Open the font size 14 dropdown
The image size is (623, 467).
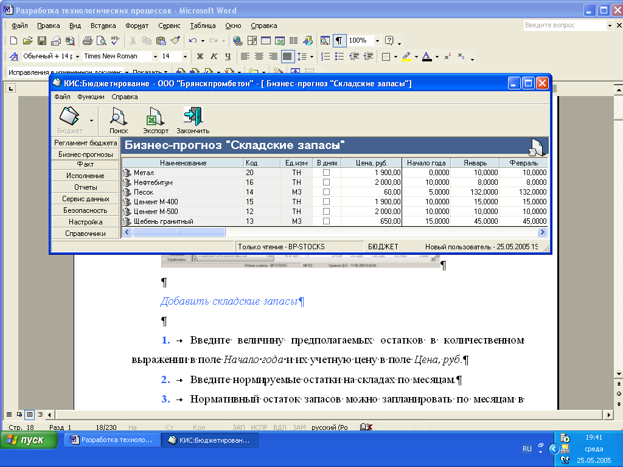click(185, 57)
